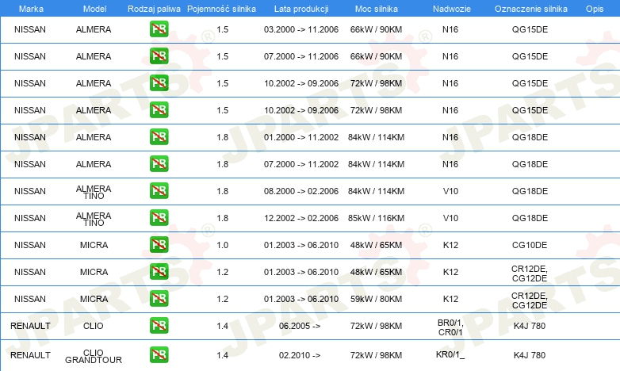
Task: Click the fuel icon in the Clio Grandtour row
Action: (x=159, y=355)
